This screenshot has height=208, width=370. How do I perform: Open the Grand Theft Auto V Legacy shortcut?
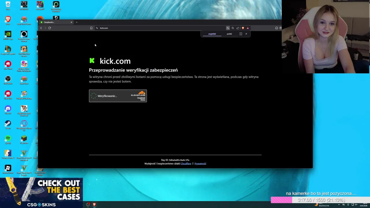24,170
